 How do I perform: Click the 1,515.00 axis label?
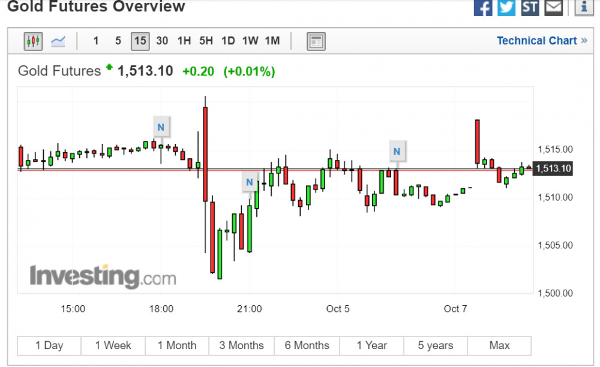click(555, 149)
